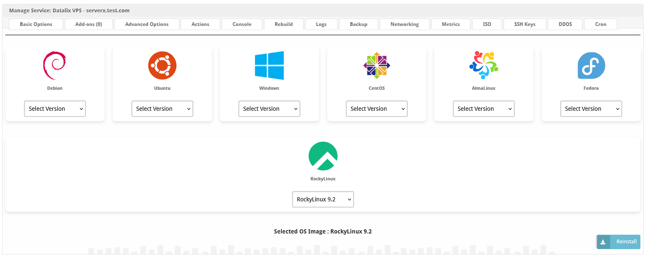Open the AlmaLinux version dropdown
This screenshot has height=259, width=647.
pos(484,109)
